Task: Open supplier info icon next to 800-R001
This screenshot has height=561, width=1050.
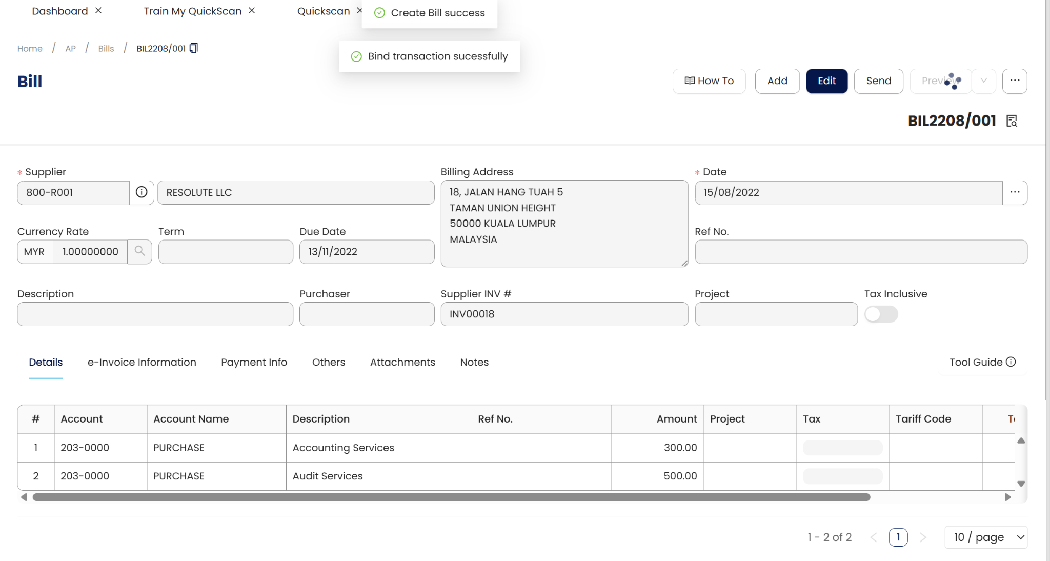Action: [142, 192]
